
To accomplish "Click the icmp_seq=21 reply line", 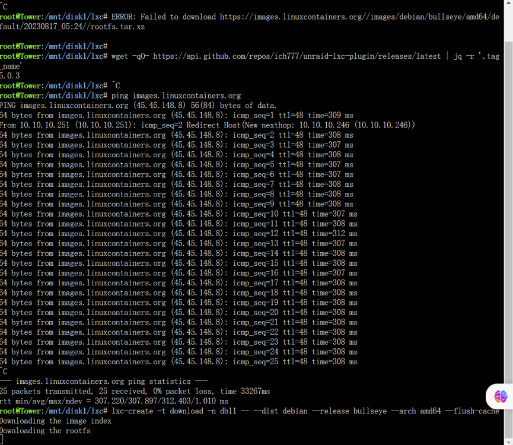I will [179, 322].
